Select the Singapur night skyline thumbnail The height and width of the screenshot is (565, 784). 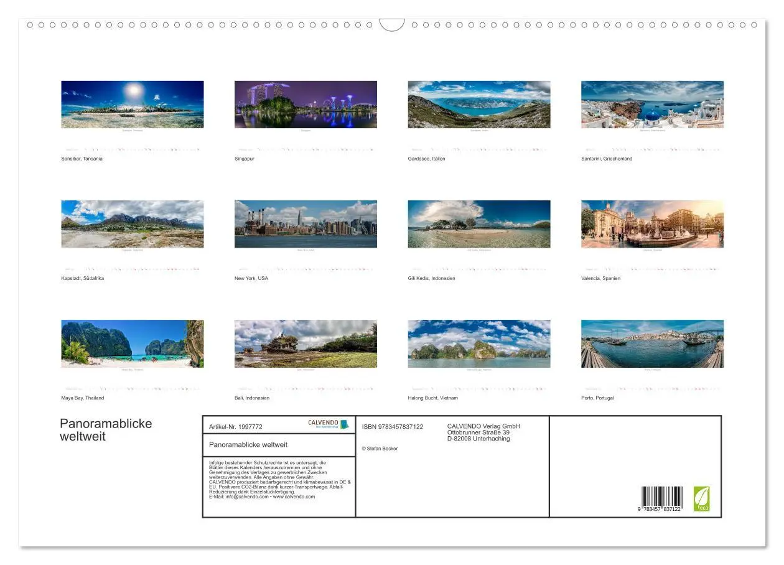[x=306, y=105]
